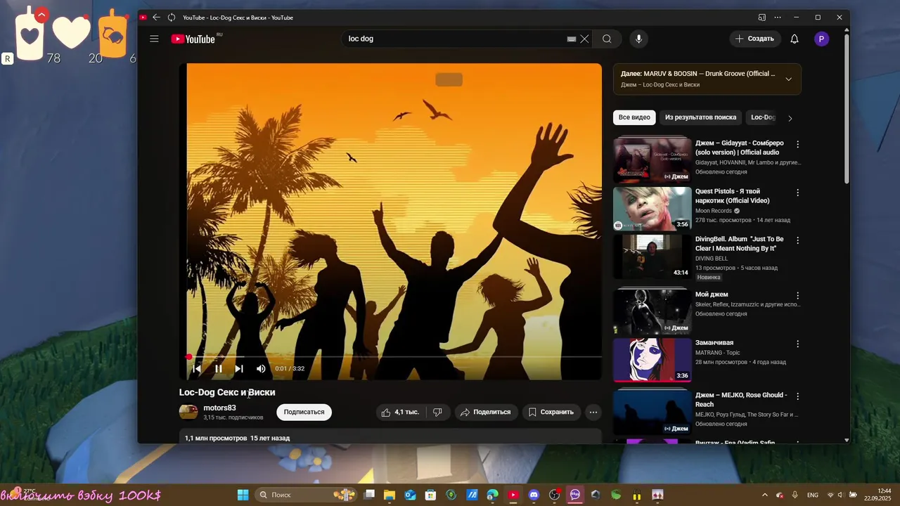Open the account avatar menu
The image size is (900, 506).
(x=821, y=39)
